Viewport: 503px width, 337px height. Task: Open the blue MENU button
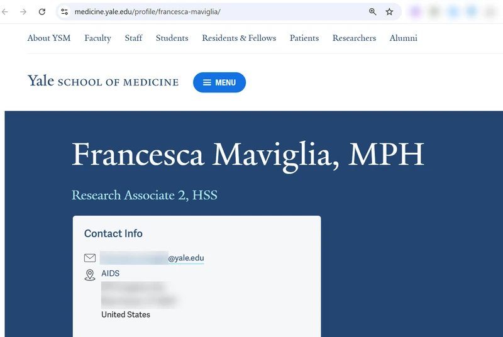pos(219,82)
